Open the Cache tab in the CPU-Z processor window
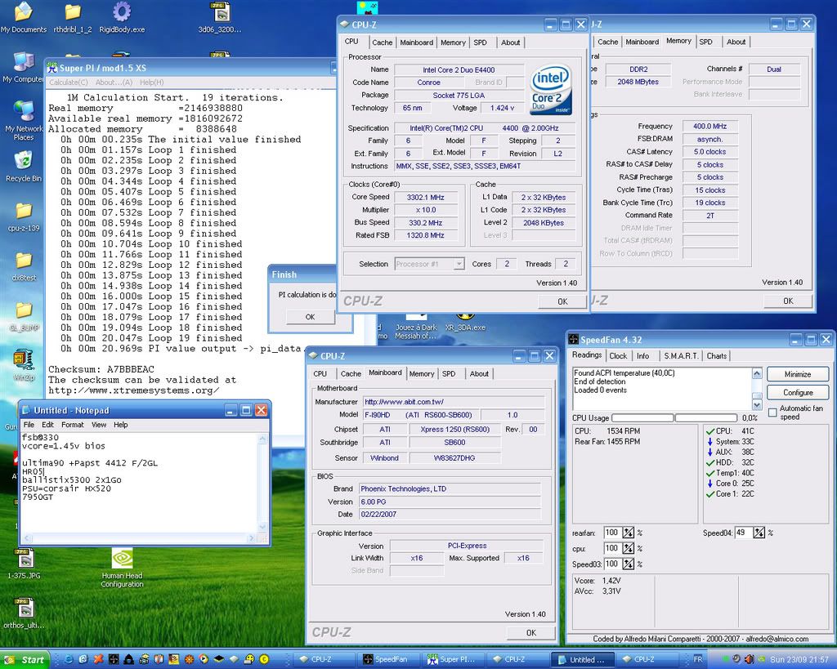Viewport: 837px width, 669px height. pos(382,42)
